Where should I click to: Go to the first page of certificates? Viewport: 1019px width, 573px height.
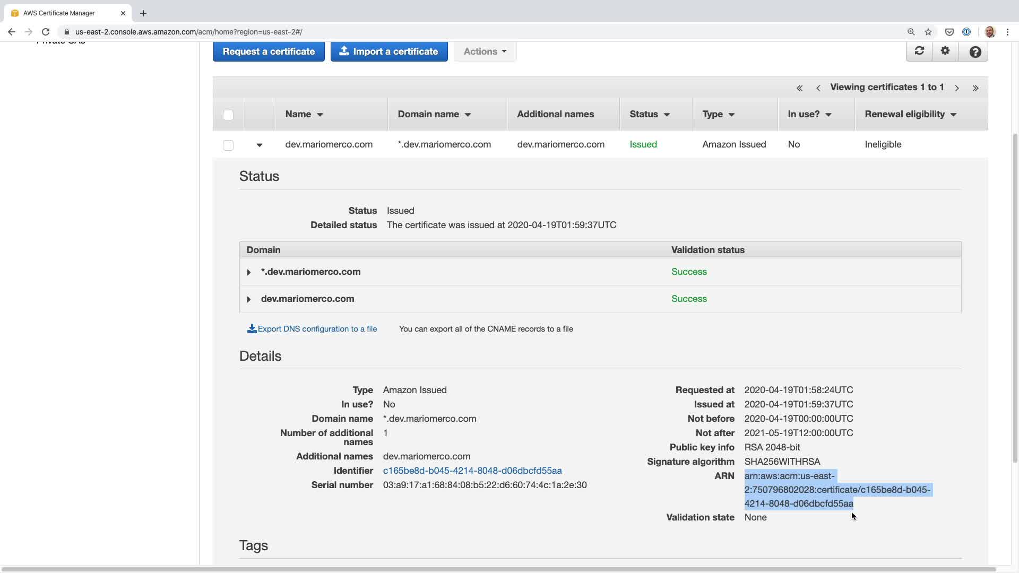pyautogui.click(x=799, y=88)
